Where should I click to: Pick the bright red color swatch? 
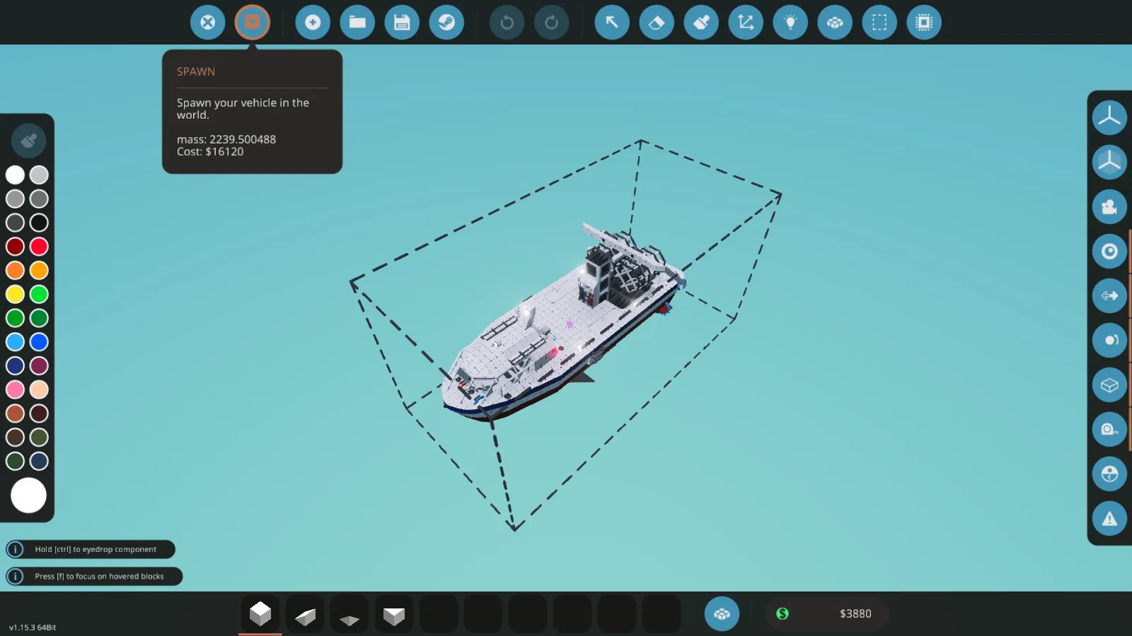pyautogui.click(x=39, y=247)
